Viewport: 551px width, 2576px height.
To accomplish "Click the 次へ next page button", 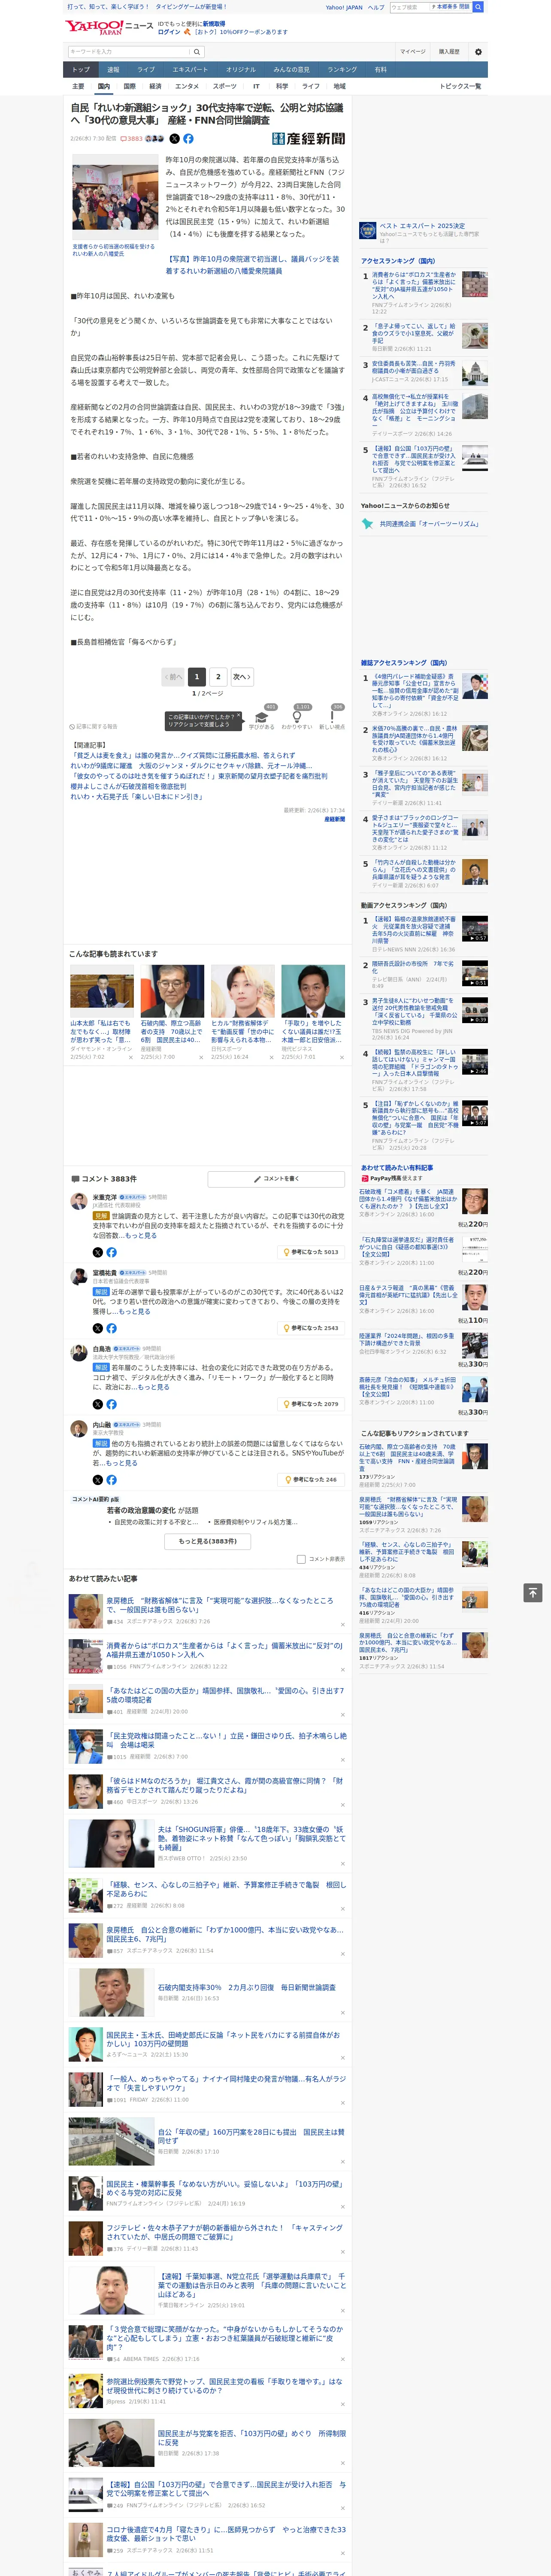I will point(241,677).
